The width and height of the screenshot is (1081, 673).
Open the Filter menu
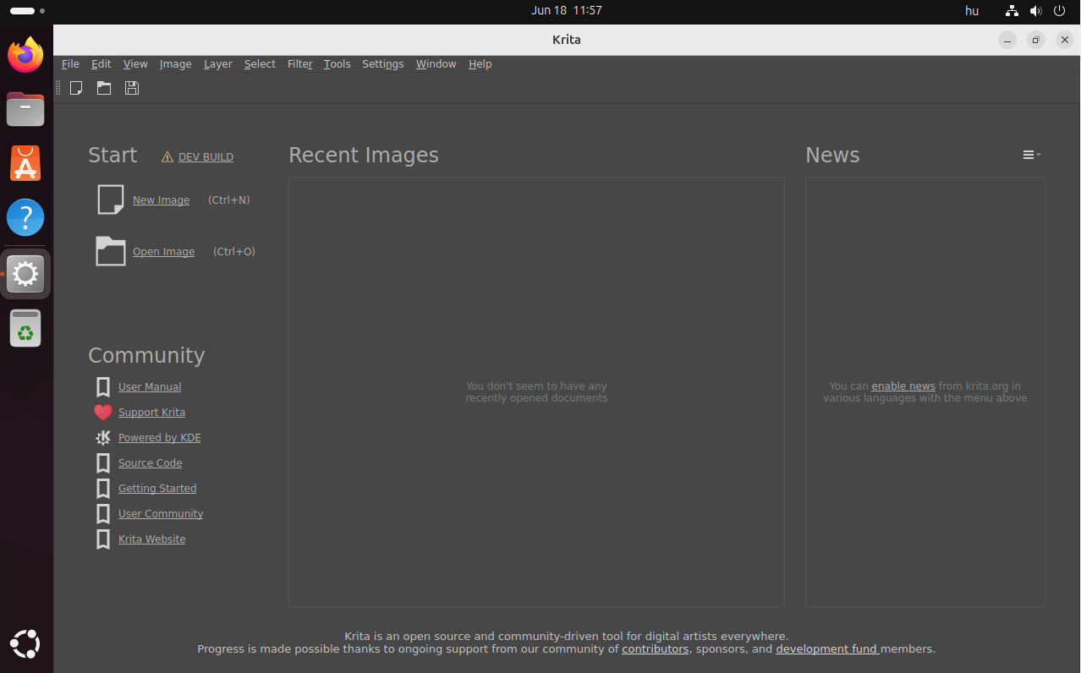pyautogui.click(x=300, y=64)
